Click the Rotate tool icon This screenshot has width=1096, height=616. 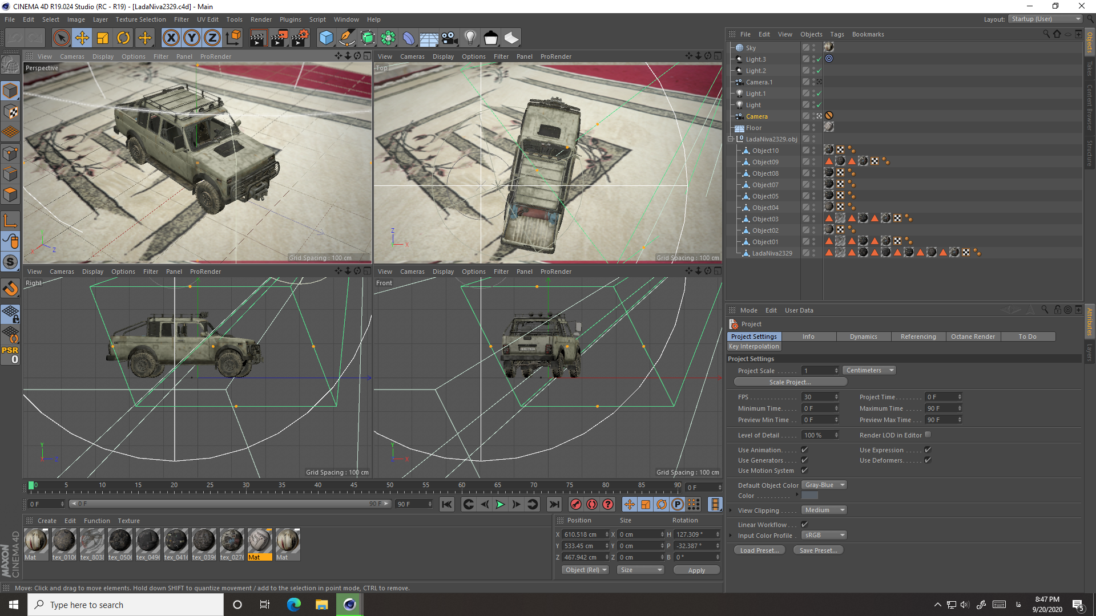123,38
